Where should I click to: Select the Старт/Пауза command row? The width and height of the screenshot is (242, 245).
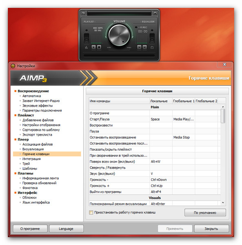coord(155,119)
